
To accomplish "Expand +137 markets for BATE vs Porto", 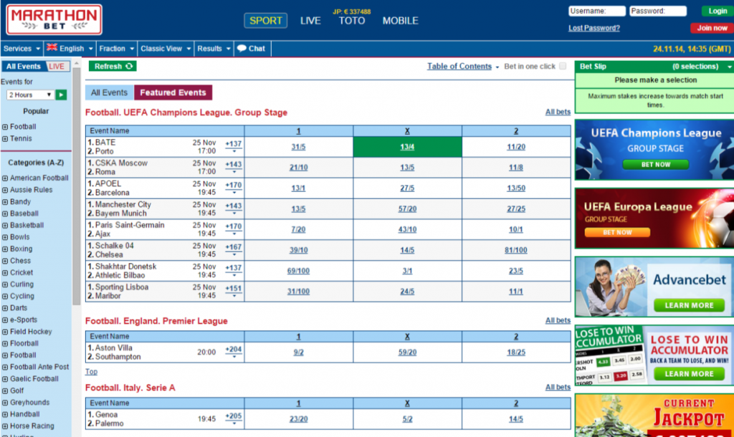I will click(x=233, y=146).
